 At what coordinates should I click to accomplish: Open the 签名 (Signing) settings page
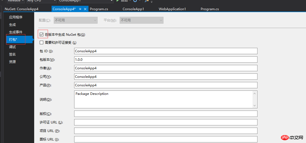(x=12, y=54)
